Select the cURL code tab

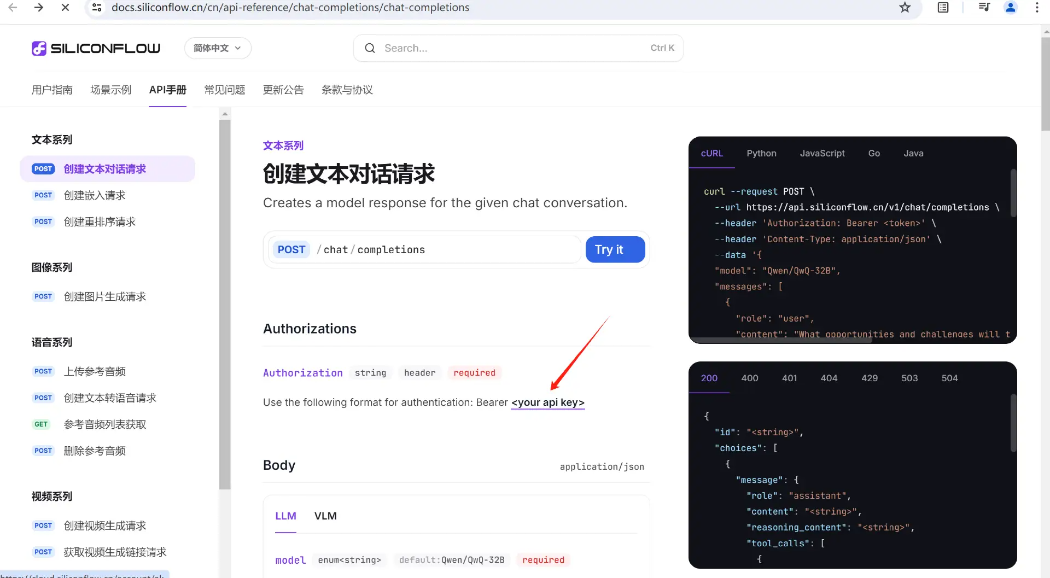712,153
